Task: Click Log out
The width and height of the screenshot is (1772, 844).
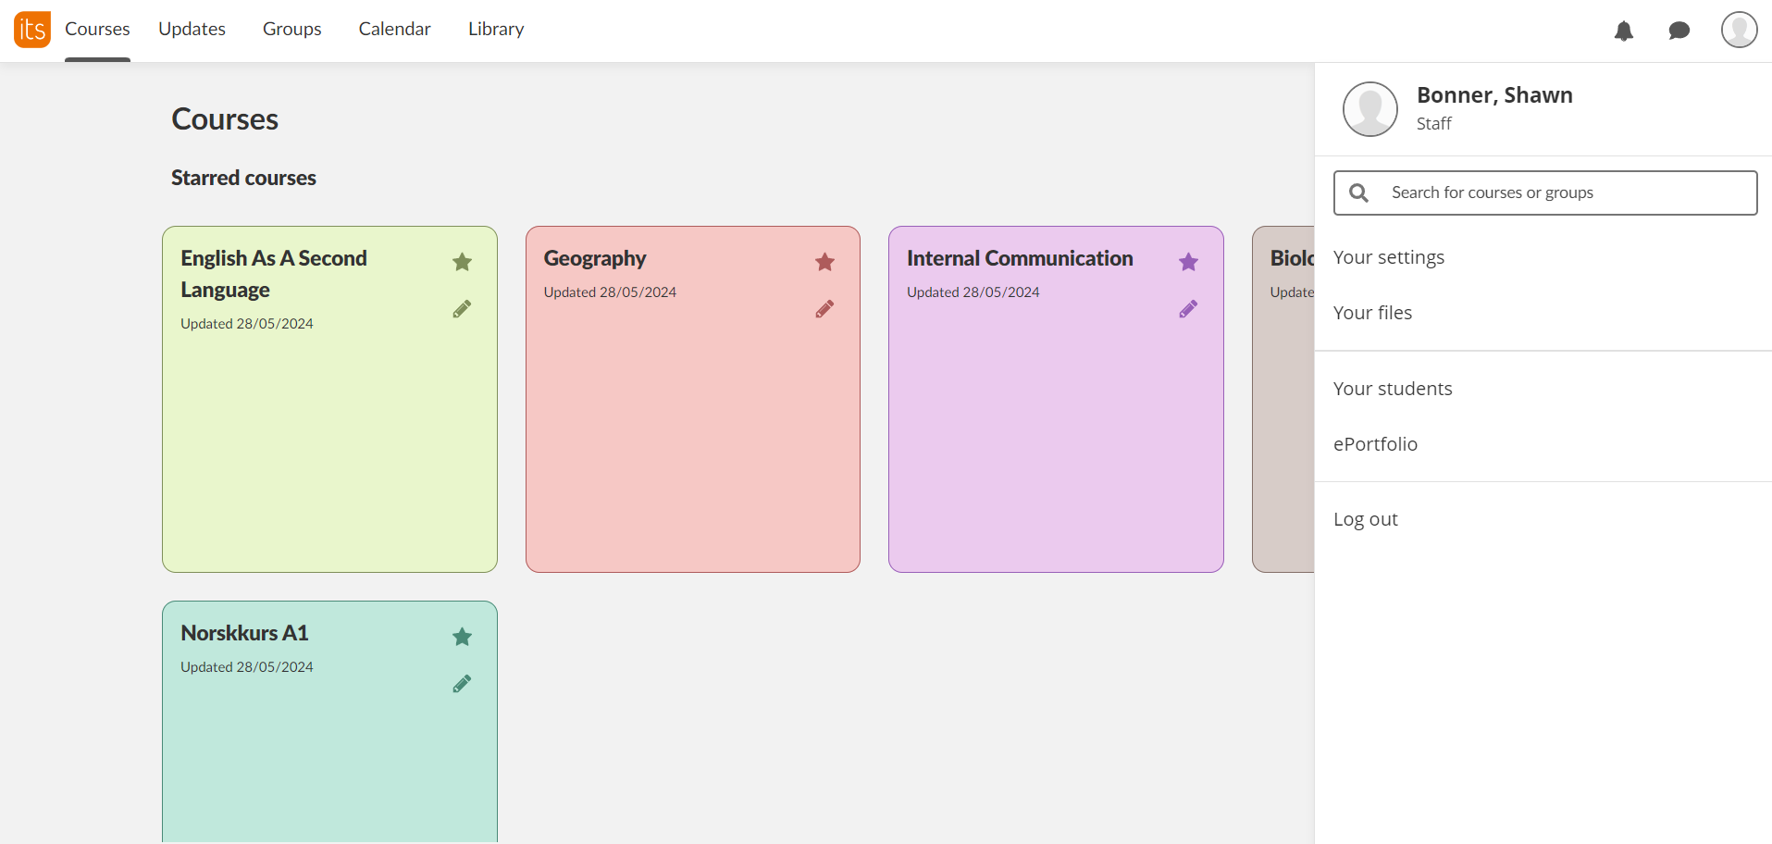Action: click(x=1365, y=519)
